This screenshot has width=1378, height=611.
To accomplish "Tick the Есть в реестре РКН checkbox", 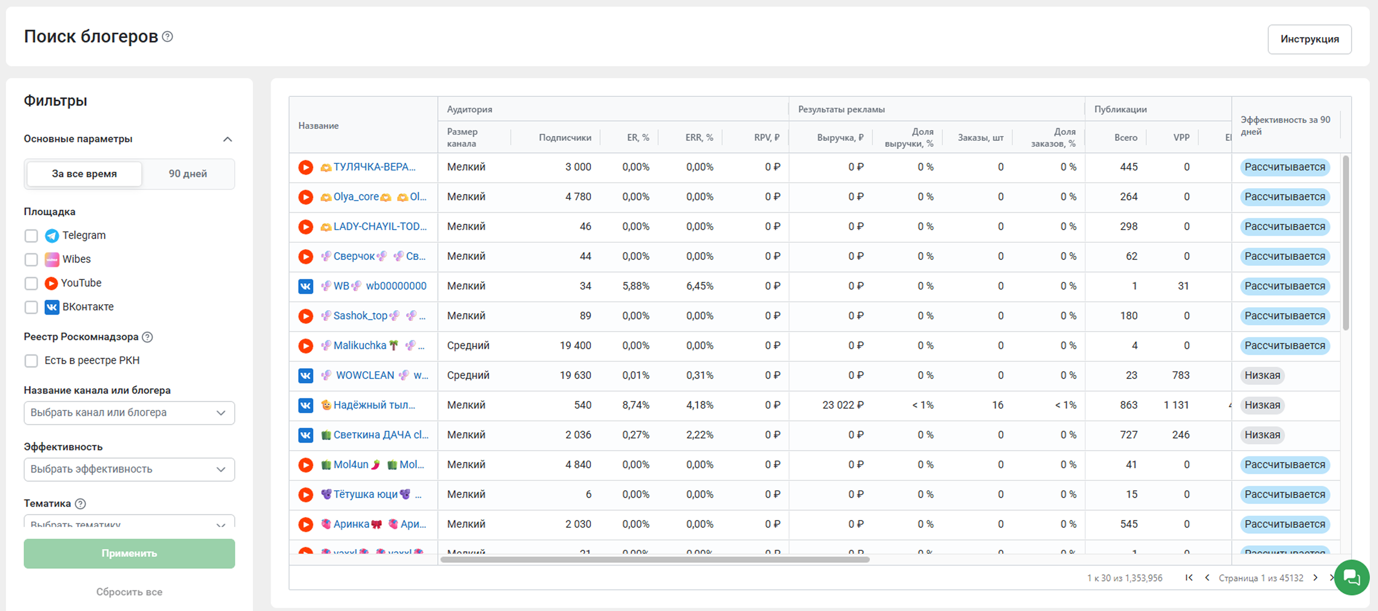I will point(31,361).
